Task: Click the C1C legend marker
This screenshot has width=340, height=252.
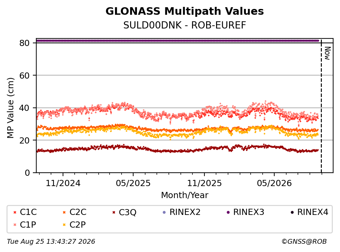Action: (x=15, y=212)
